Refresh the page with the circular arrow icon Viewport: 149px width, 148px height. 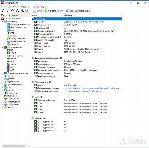(x=17, y=11)
